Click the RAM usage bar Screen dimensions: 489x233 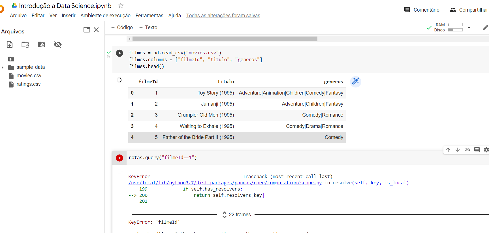[455, 25]
